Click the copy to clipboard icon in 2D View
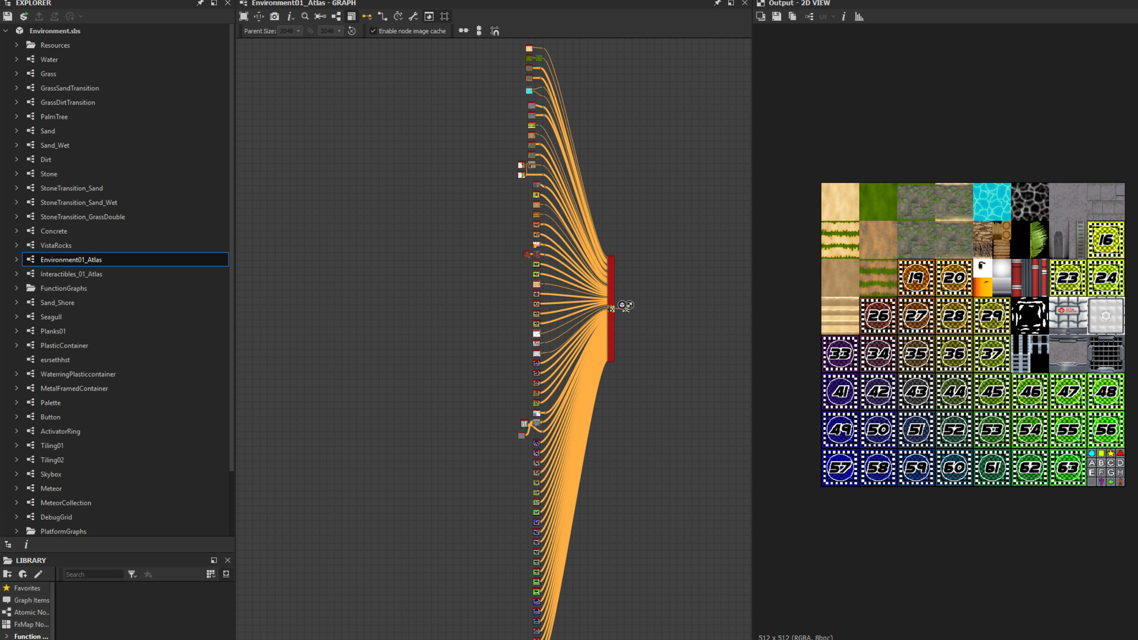The height and width of the screenshot is (640, 1138). click(x=792, y=17)
